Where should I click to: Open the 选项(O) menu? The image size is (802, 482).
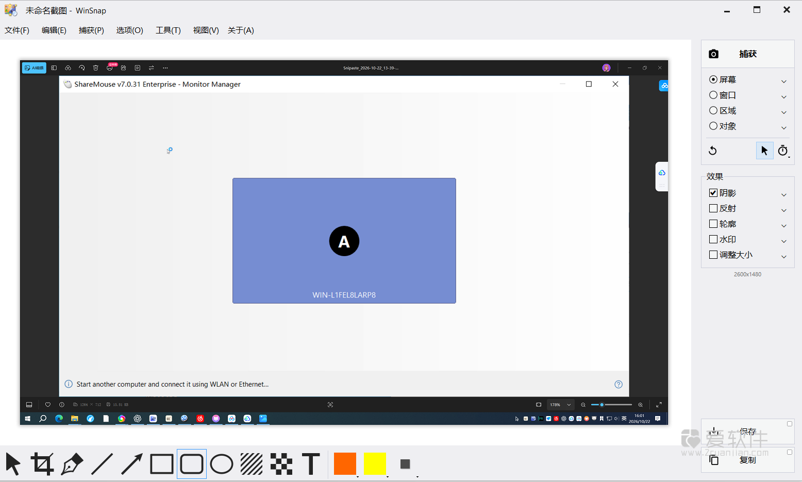pos(130,30)
